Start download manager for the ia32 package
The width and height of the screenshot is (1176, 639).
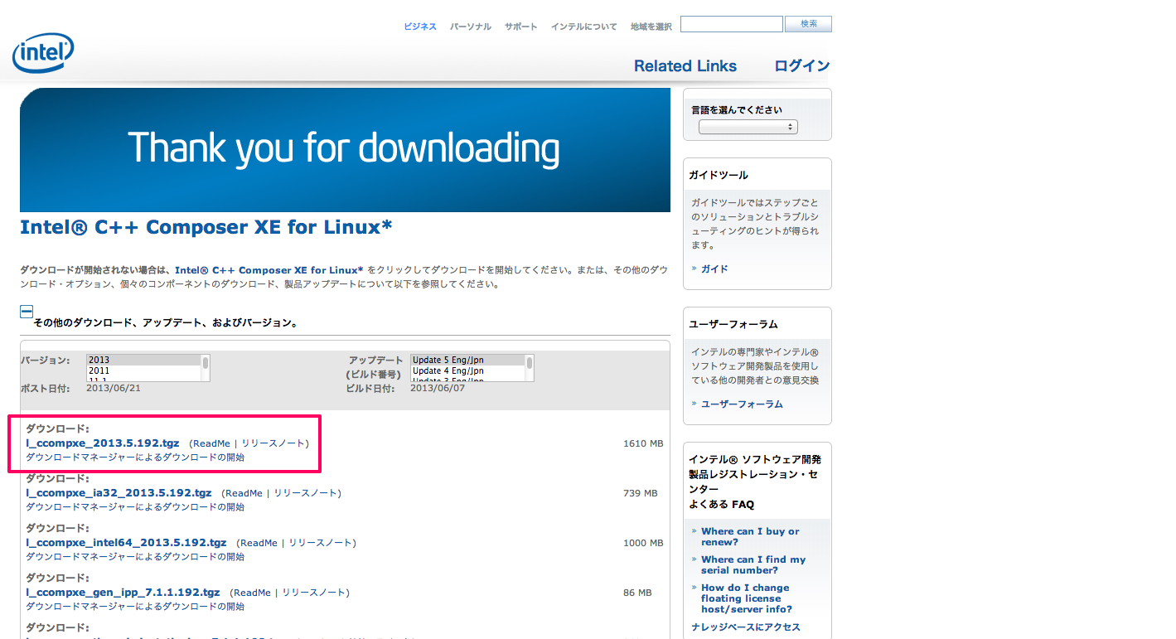click(x=135, y=507)
